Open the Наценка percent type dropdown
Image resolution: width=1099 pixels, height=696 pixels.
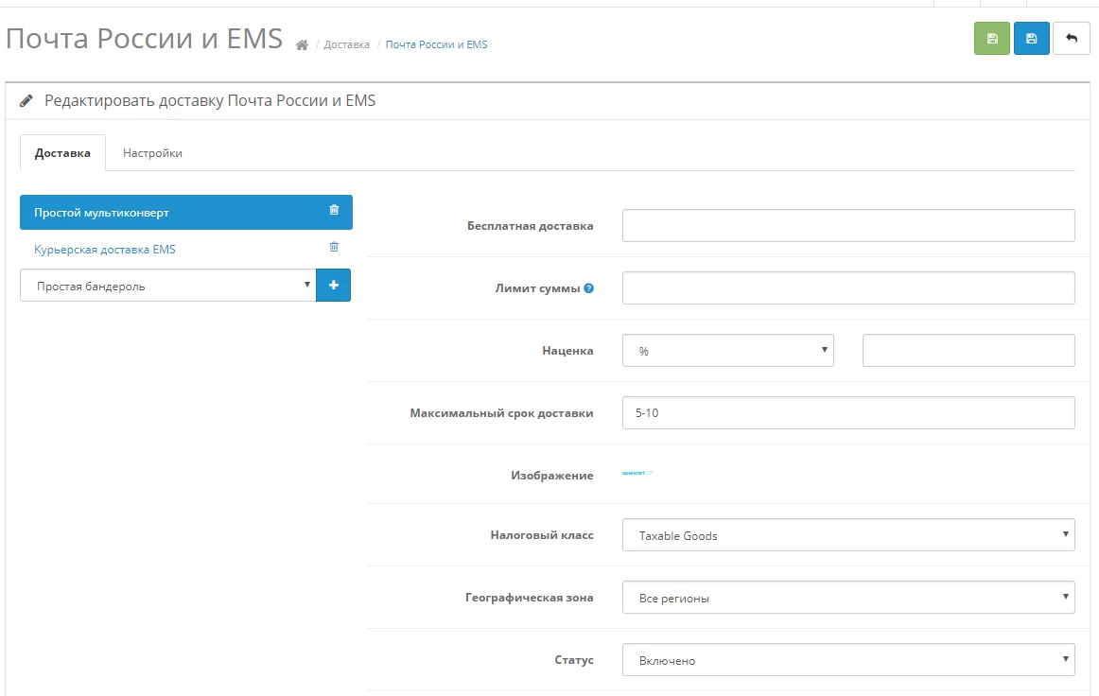point(727,351)
